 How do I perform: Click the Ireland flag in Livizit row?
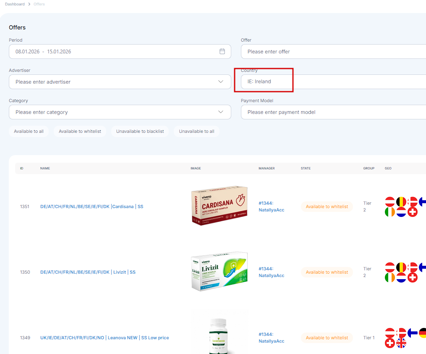pos(390,277)
